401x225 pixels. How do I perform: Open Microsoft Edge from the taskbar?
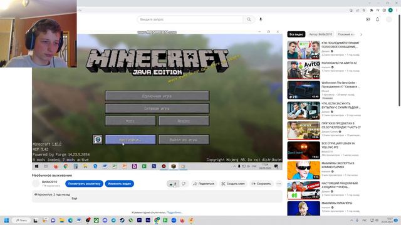coord(70,220)
